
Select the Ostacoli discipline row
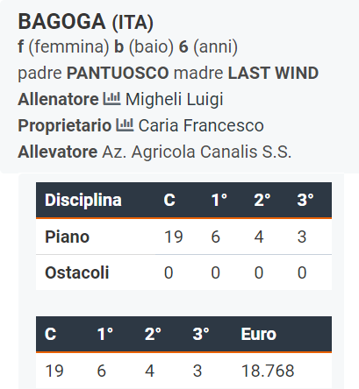point(183,272)
